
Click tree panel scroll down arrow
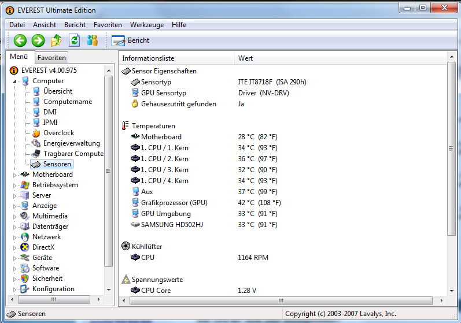109,290
